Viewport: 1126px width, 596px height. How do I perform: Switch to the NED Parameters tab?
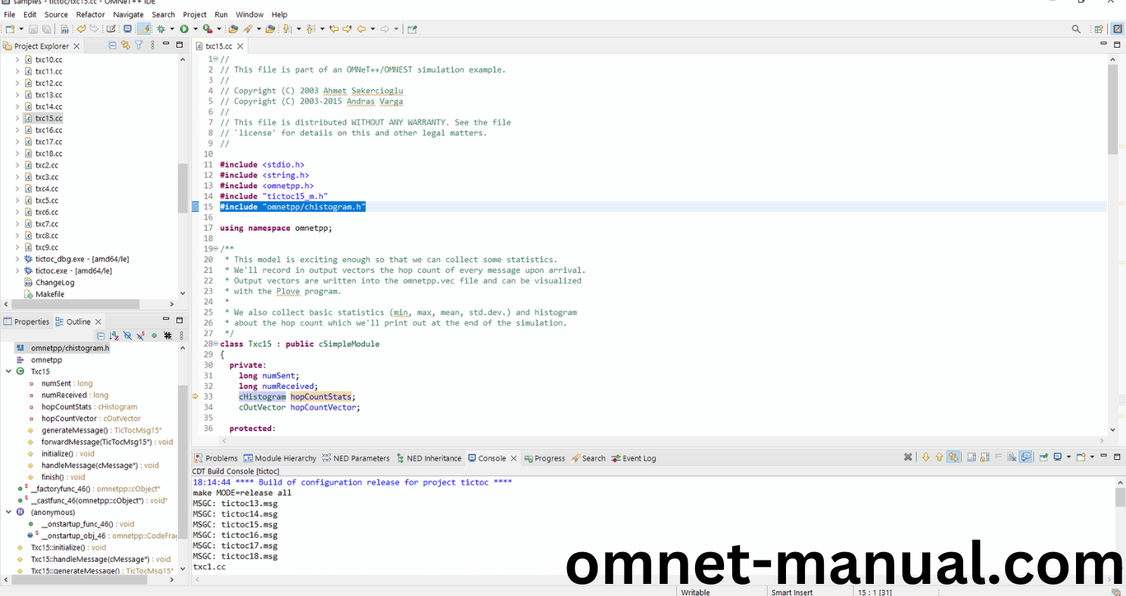click(x=356, y=458)
